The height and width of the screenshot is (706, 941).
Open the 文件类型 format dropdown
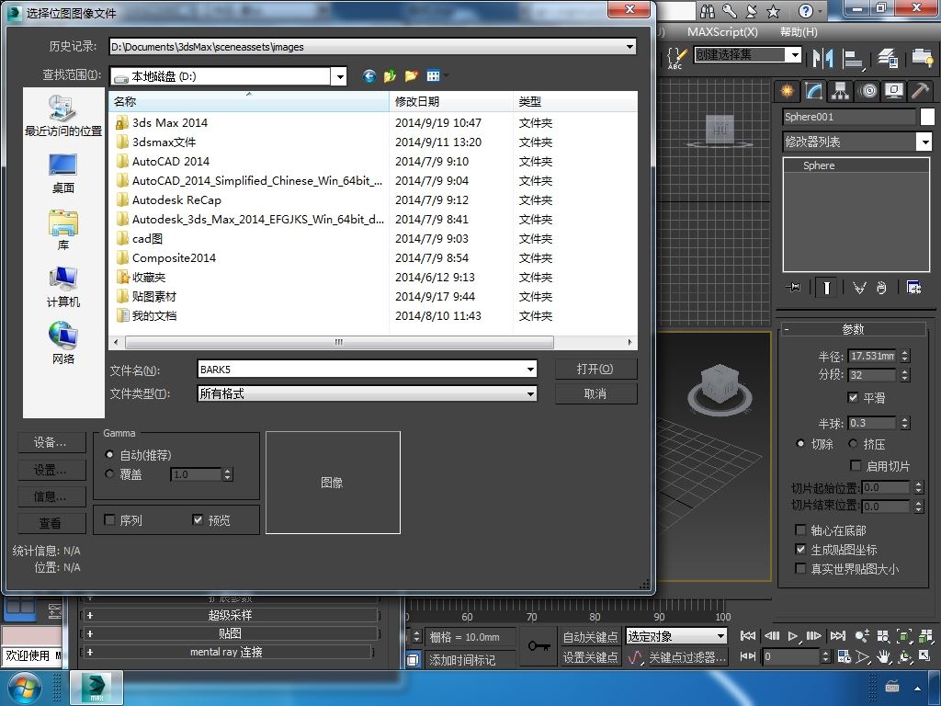tap(530, 393)
